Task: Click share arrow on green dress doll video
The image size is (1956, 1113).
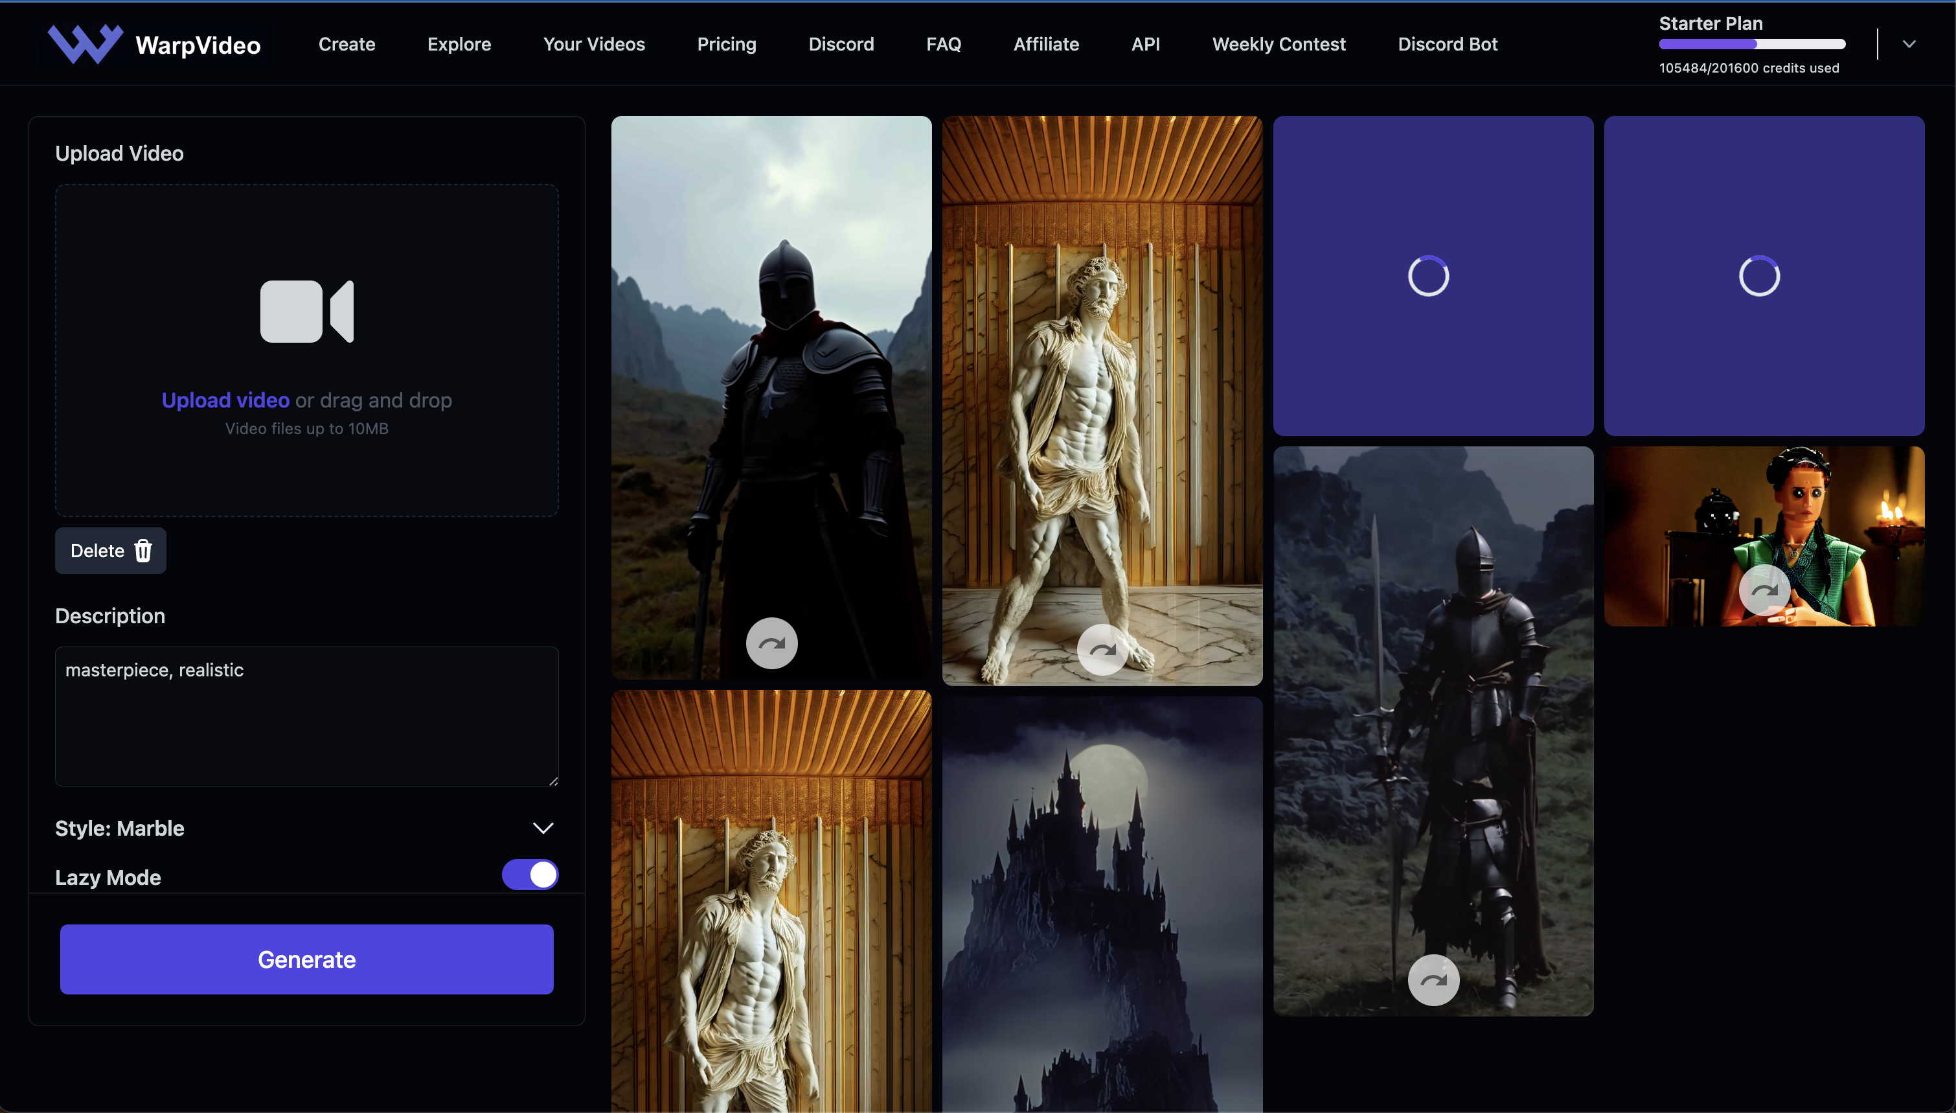Action: pyautogui.click(x=1764, y=590)
